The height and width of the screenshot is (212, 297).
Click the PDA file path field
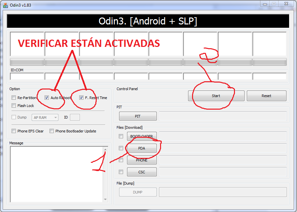tap(223, 148)
